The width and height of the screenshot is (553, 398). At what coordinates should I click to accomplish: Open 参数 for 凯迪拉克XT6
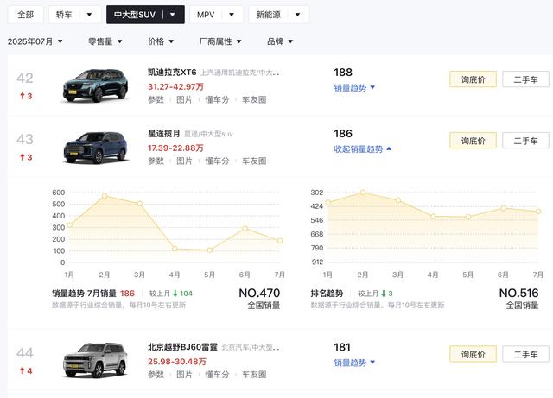(x=156, y=100)
